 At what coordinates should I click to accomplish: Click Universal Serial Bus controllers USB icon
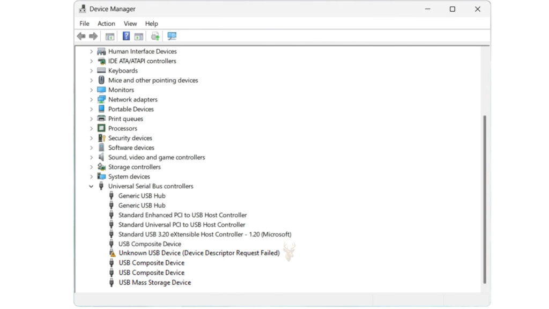(x=101, y=186)
